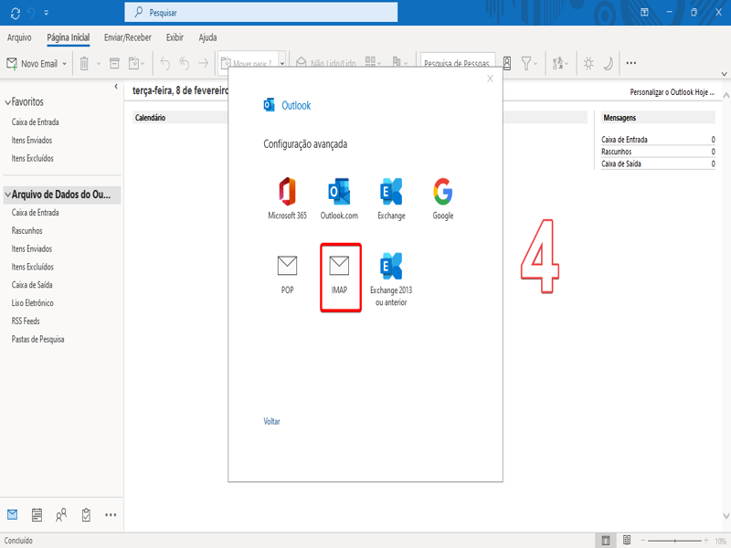Click the Delete trash icon
The width and height of the screenshot is (731, 548).
coord(84,63)
